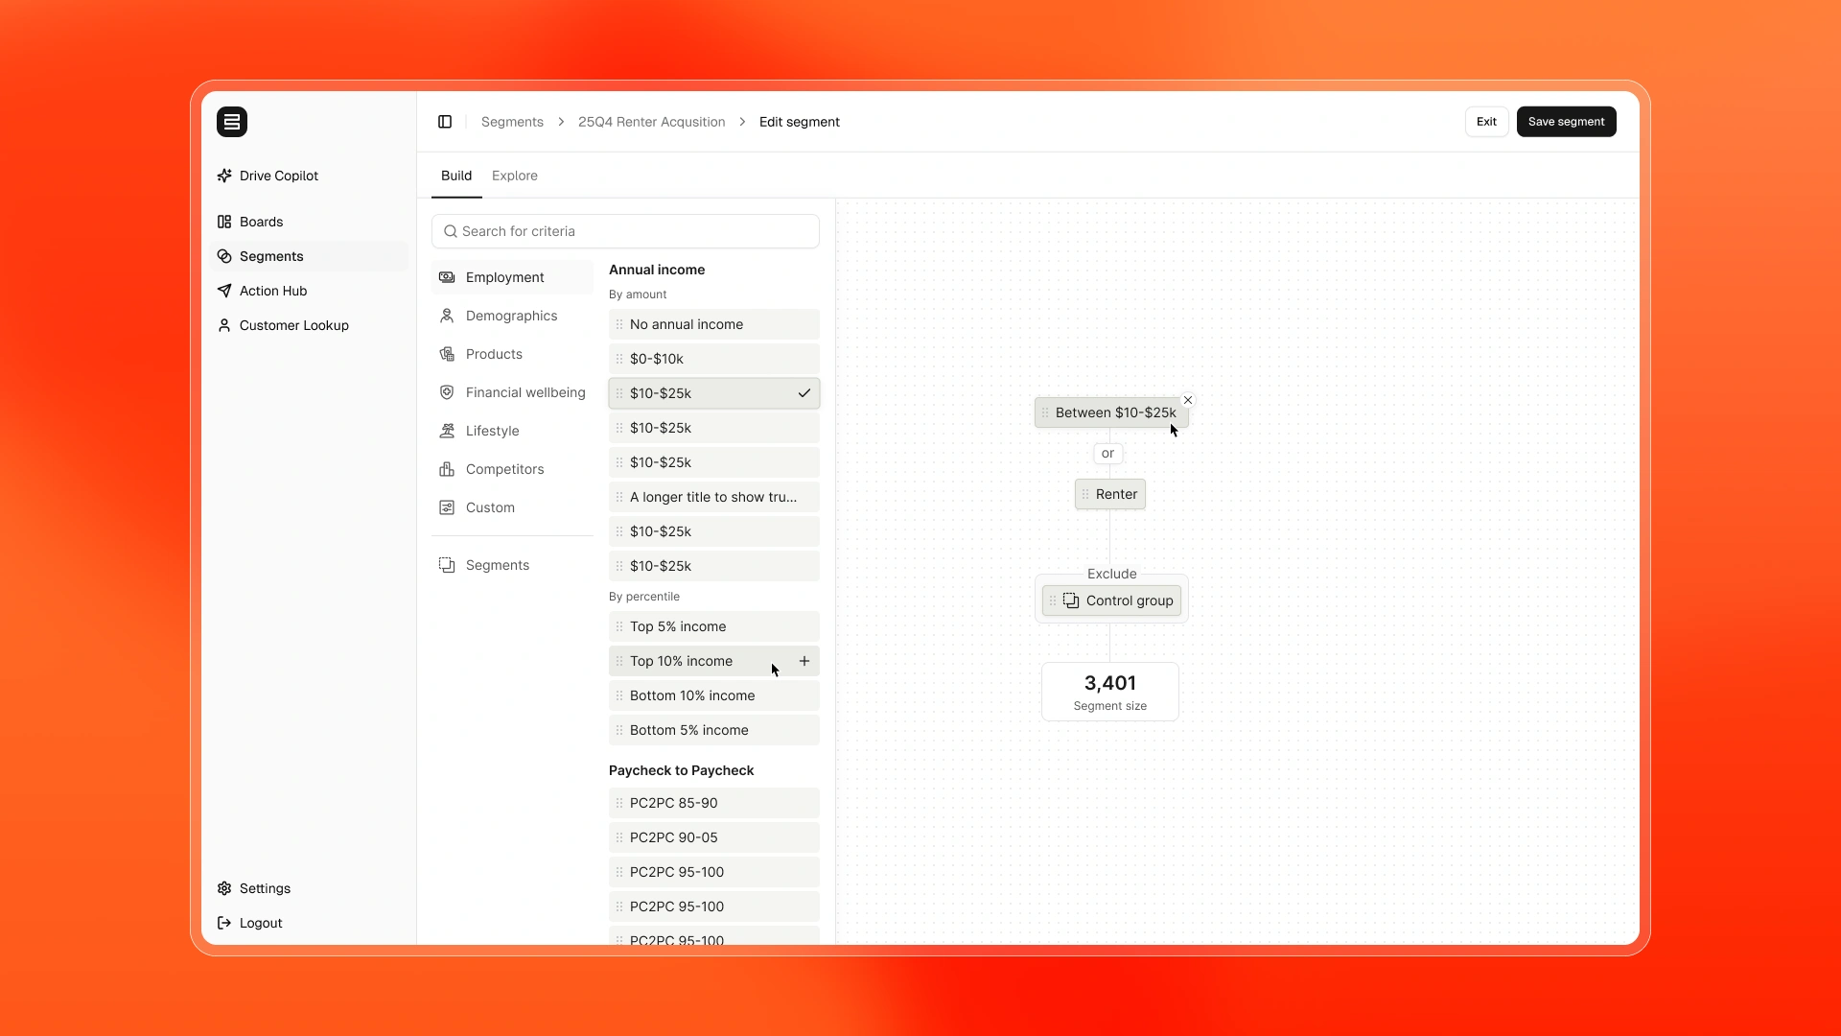Open Settings gear in sidebar

point(224,888)
